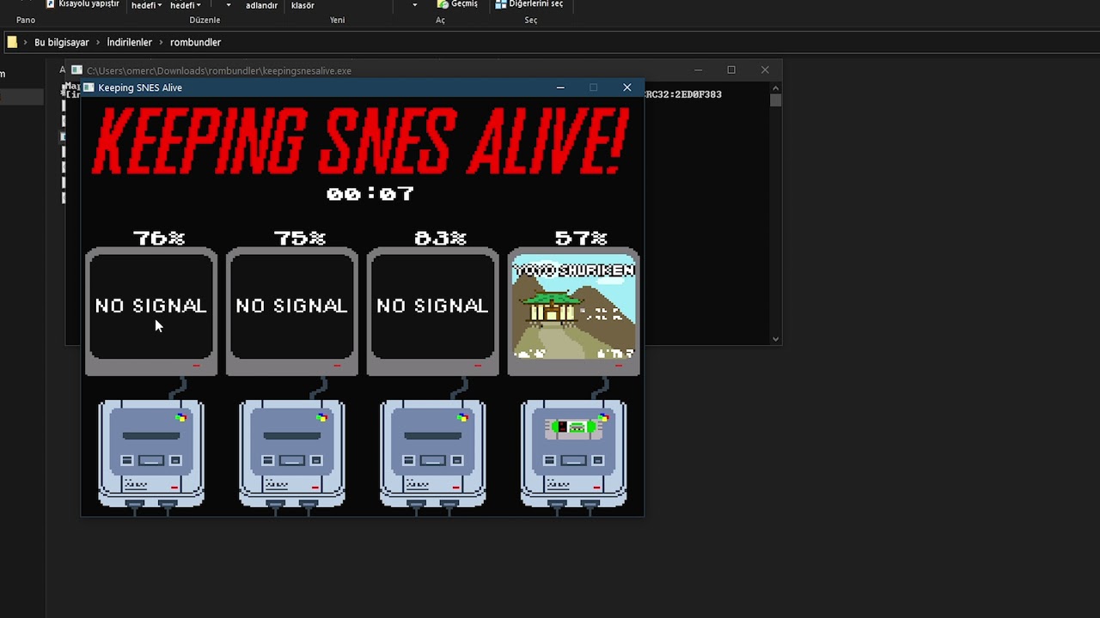Viewport: 1100px width, 618px height.
Task: Click the 83% signal percentage
Action: click(440, 238)
